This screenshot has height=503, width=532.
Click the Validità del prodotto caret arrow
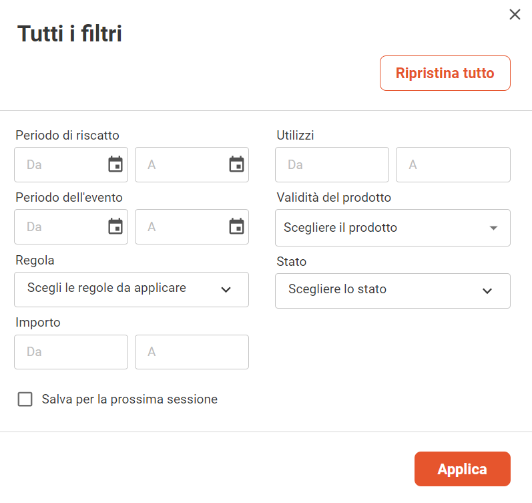(494, 228)
